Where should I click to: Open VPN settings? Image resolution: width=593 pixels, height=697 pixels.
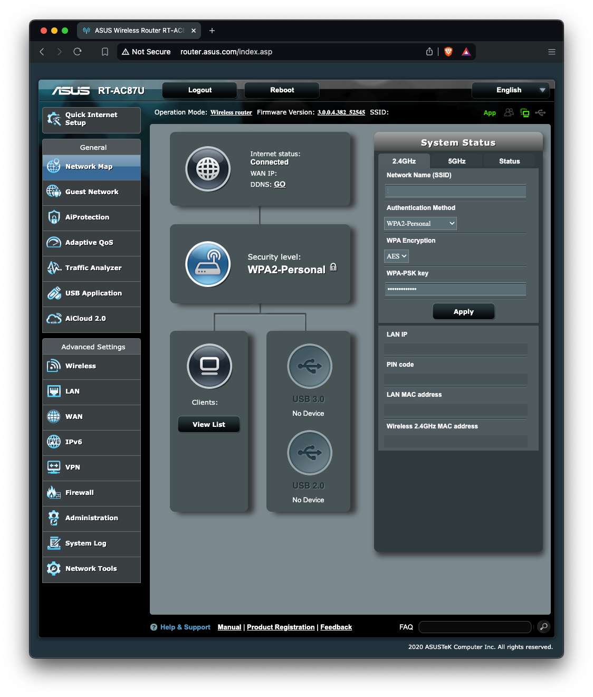(x=91, y=467)
